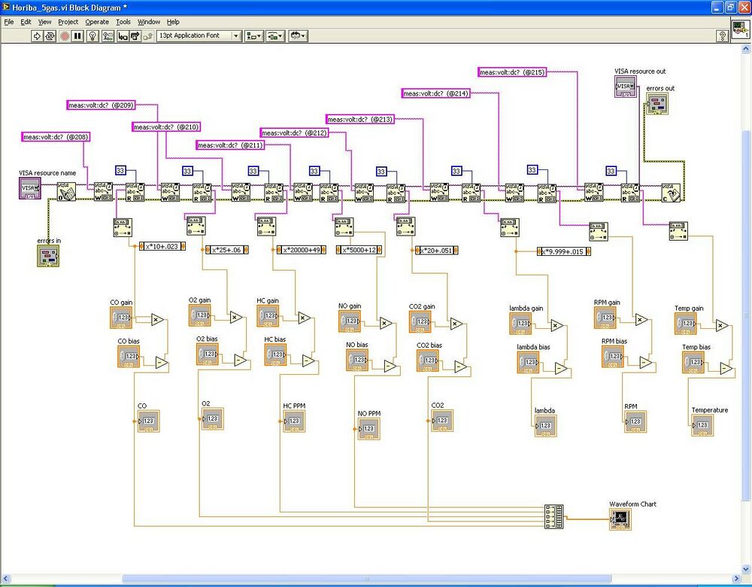Open the Project menu
Viewport: 752px width, 587px height.
click(68, 22)
